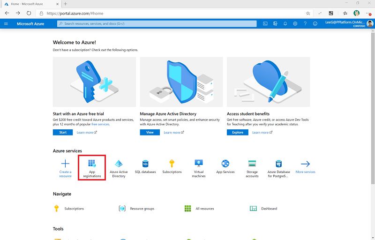Select the Home - Microsoft Azure tab
This screenshot has width=375, height=240.
click(x=30, y=4)
